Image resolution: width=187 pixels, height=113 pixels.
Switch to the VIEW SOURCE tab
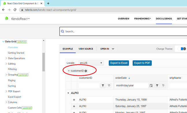tap(86, 49)
